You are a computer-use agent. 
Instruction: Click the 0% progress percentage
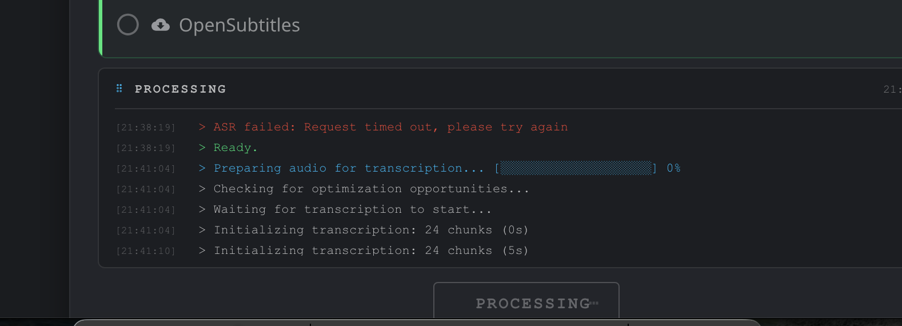[673, 168]
